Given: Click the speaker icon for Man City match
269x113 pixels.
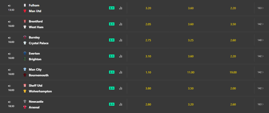Looking at the screenshot, I should 9,70.
